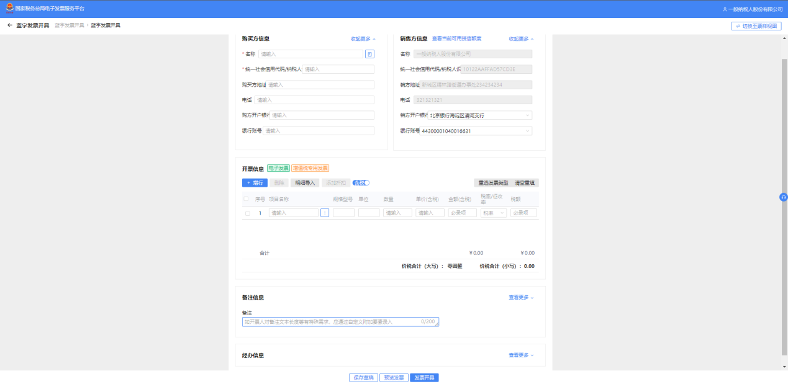Focus the buyer 统一社会信用代码 input
This screenshot has width=788, height=384.
[338, 69]
